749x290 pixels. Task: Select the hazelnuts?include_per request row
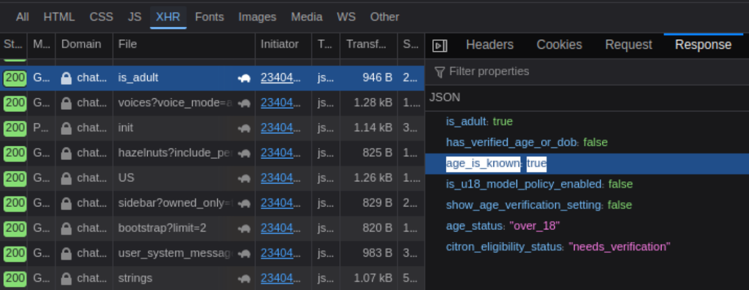coord(212,153)
